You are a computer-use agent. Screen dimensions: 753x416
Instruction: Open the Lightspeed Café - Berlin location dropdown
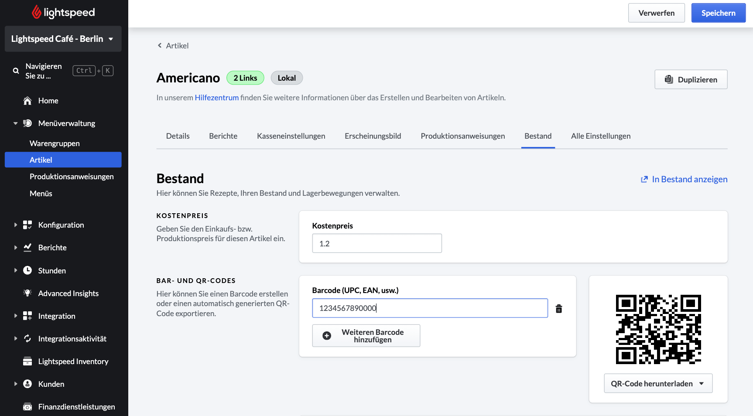[x=63, y=39]
